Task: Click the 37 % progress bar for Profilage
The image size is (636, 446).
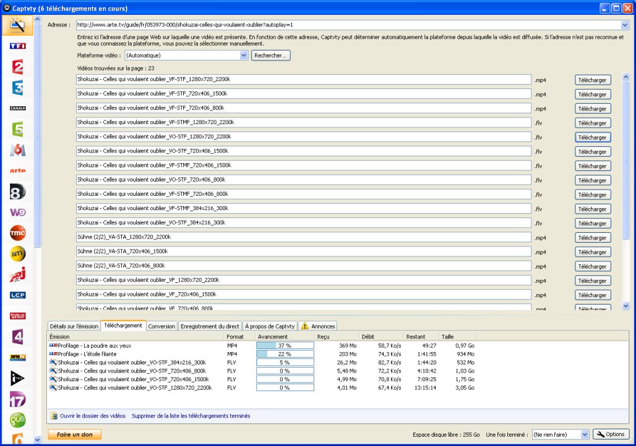Action: (x=285, y=345)
